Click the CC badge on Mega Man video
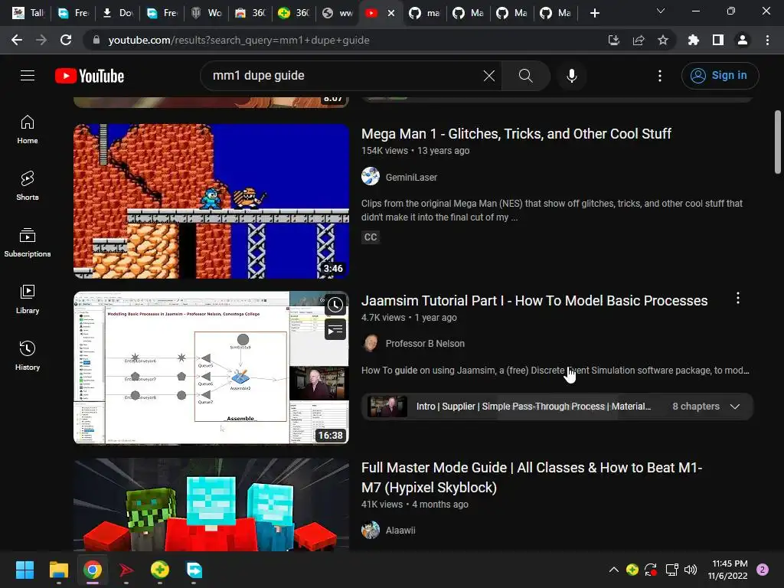The image size is (784, 588). (371, 237)
